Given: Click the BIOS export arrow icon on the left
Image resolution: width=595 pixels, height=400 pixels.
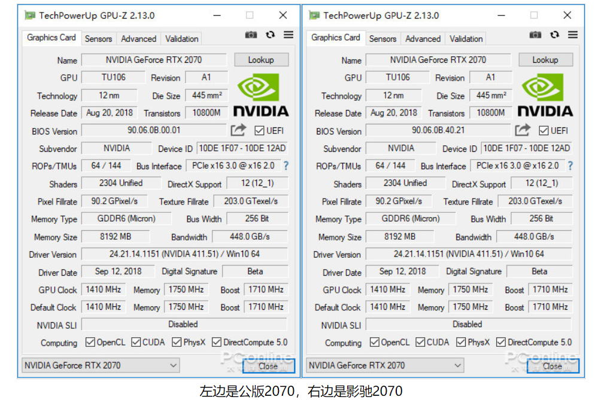Looking at the screenshot, I should coord(238,130).
